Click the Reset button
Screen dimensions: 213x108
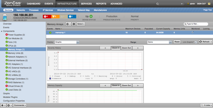click(x=177, y=42)
